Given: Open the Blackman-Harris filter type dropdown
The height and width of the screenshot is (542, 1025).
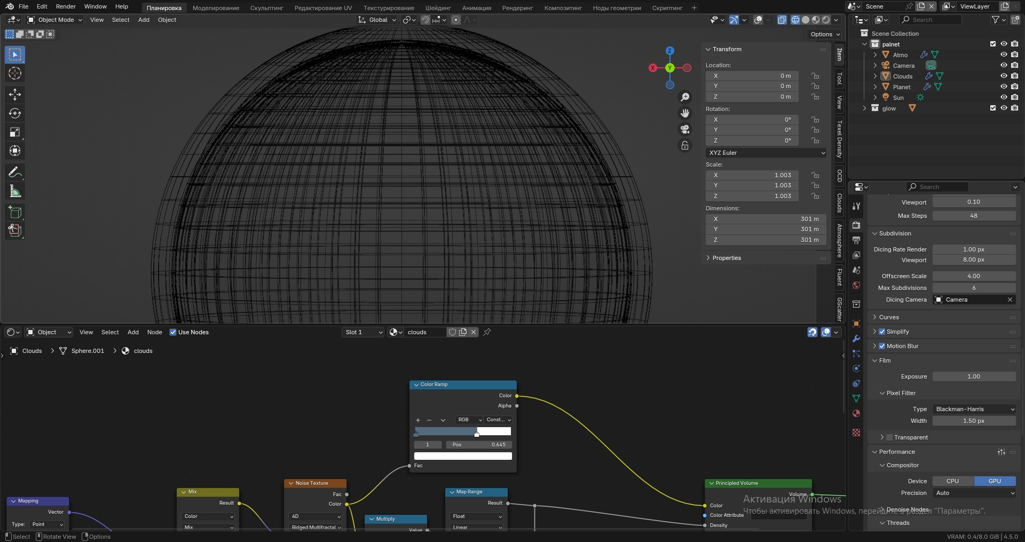Looking at the screenshot, I should (x=974, y=409).
